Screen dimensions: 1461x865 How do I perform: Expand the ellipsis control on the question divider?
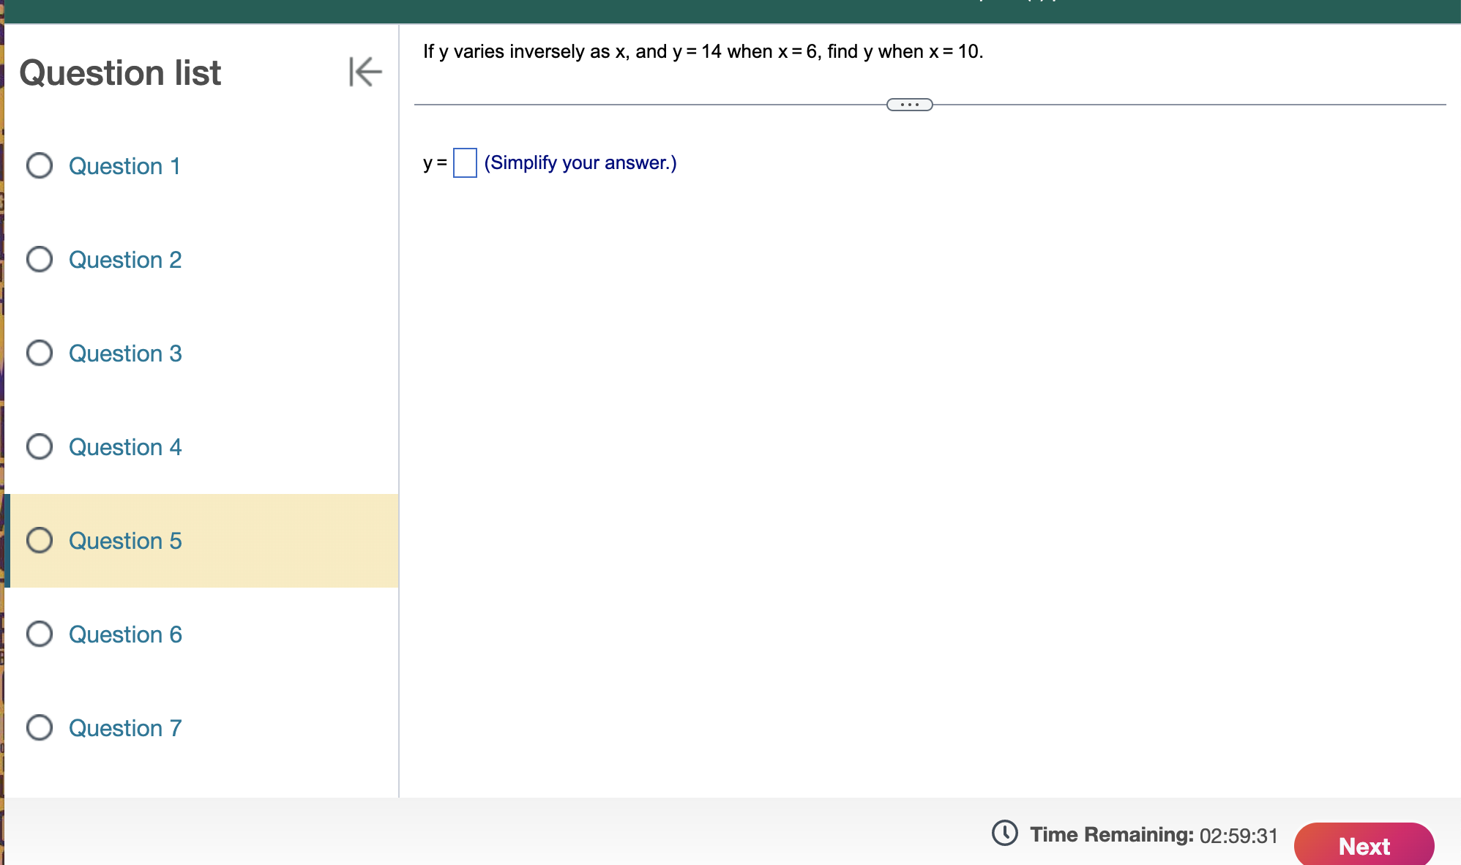(x=910, y=105)
